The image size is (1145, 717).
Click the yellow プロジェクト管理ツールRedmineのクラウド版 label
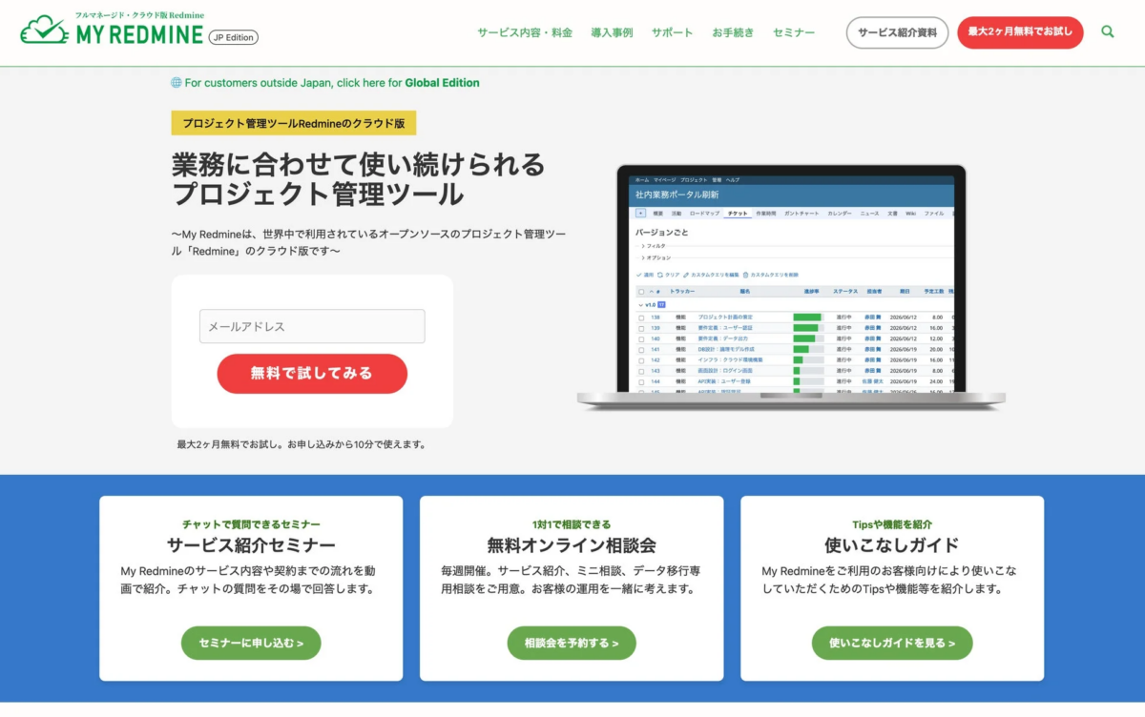(294, 123)
